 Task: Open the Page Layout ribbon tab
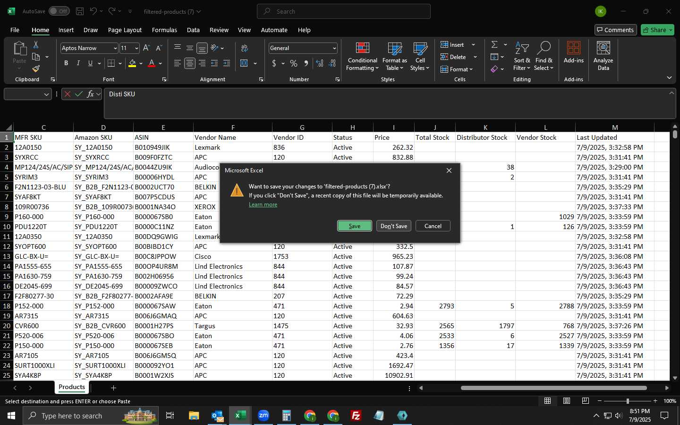(x=125, y=30)
